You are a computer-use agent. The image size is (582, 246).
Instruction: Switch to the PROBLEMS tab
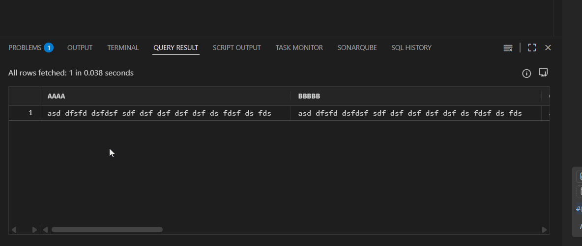point(25,48)
